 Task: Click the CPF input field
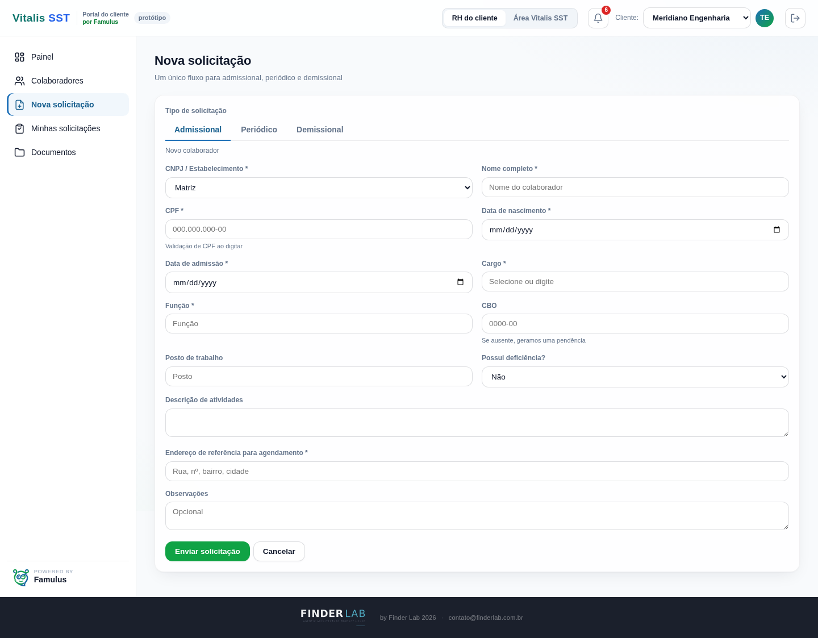click(319, 230)
